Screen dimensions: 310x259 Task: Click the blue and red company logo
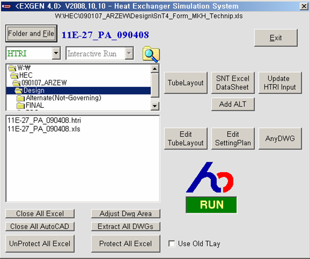pyautogui.click(x=210, y=177)
